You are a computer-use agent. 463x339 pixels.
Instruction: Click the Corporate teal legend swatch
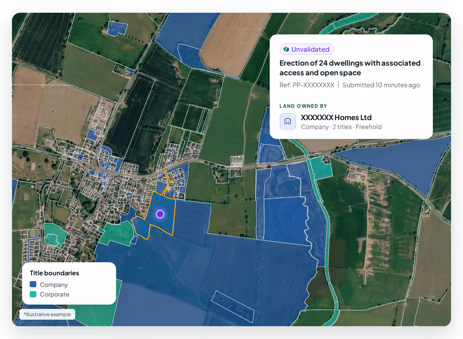[x=33, y=294]
